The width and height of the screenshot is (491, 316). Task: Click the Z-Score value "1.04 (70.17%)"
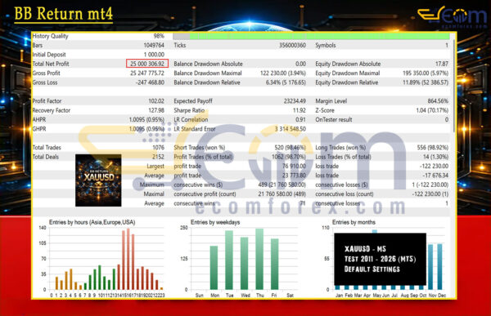pyautogui.click(x=432, y=110)
